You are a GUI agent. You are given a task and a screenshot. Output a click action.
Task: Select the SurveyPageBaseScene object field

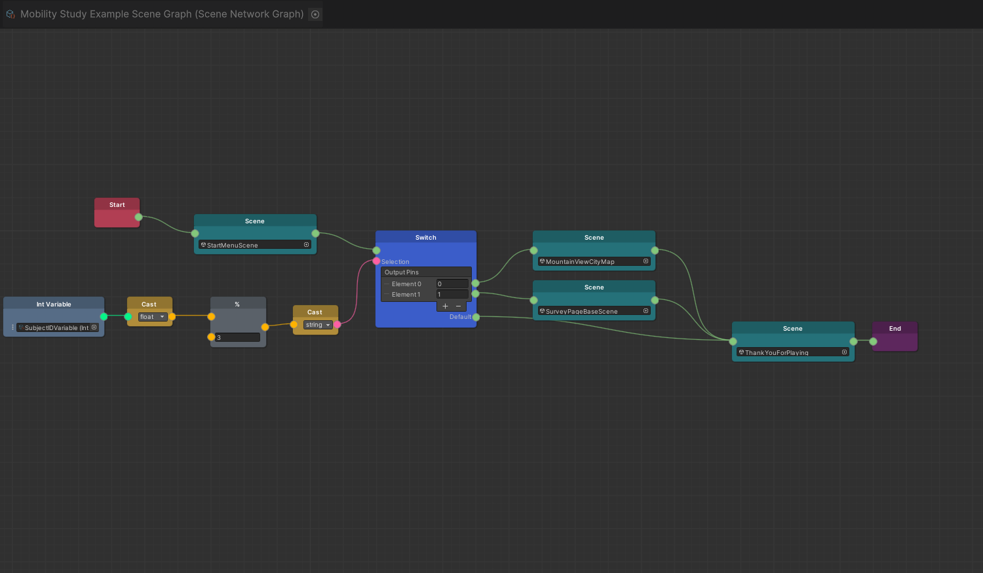click(594, 311)
